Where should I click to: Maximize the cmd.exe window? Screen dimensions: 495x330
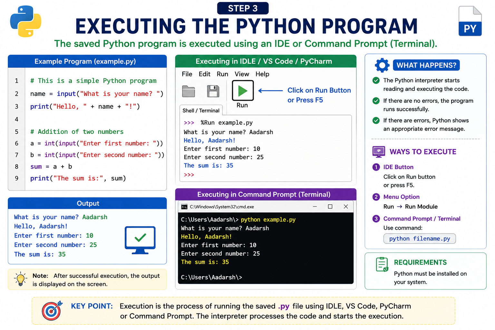click(330, 207)
